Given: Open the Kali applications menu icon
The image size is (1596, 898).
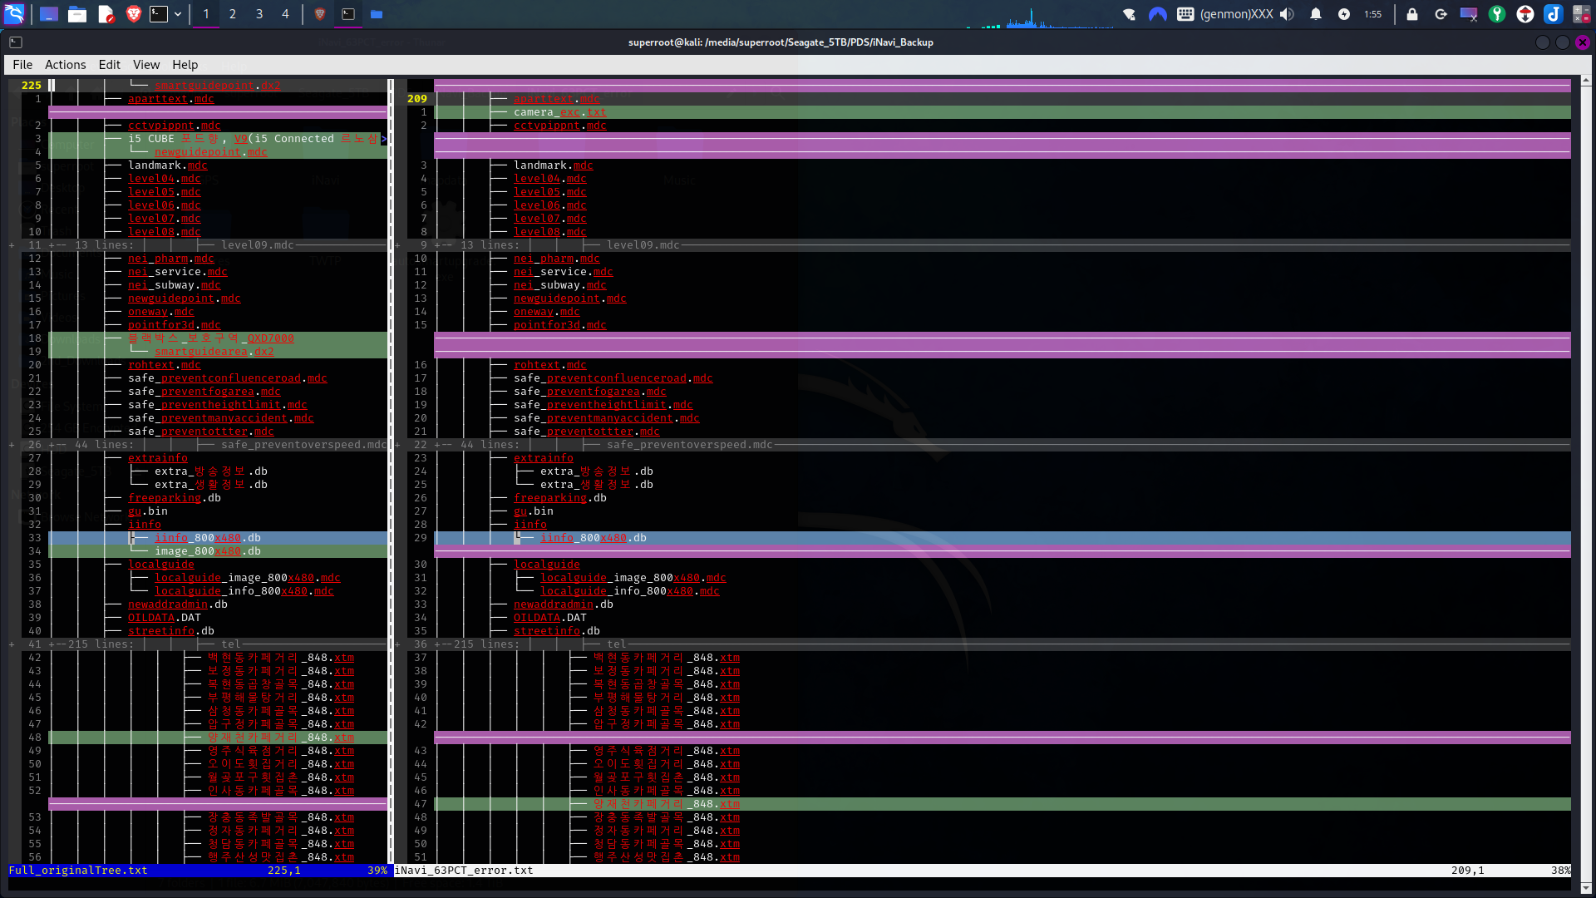Looking at the screenshot, I should [x=14, y=14].
